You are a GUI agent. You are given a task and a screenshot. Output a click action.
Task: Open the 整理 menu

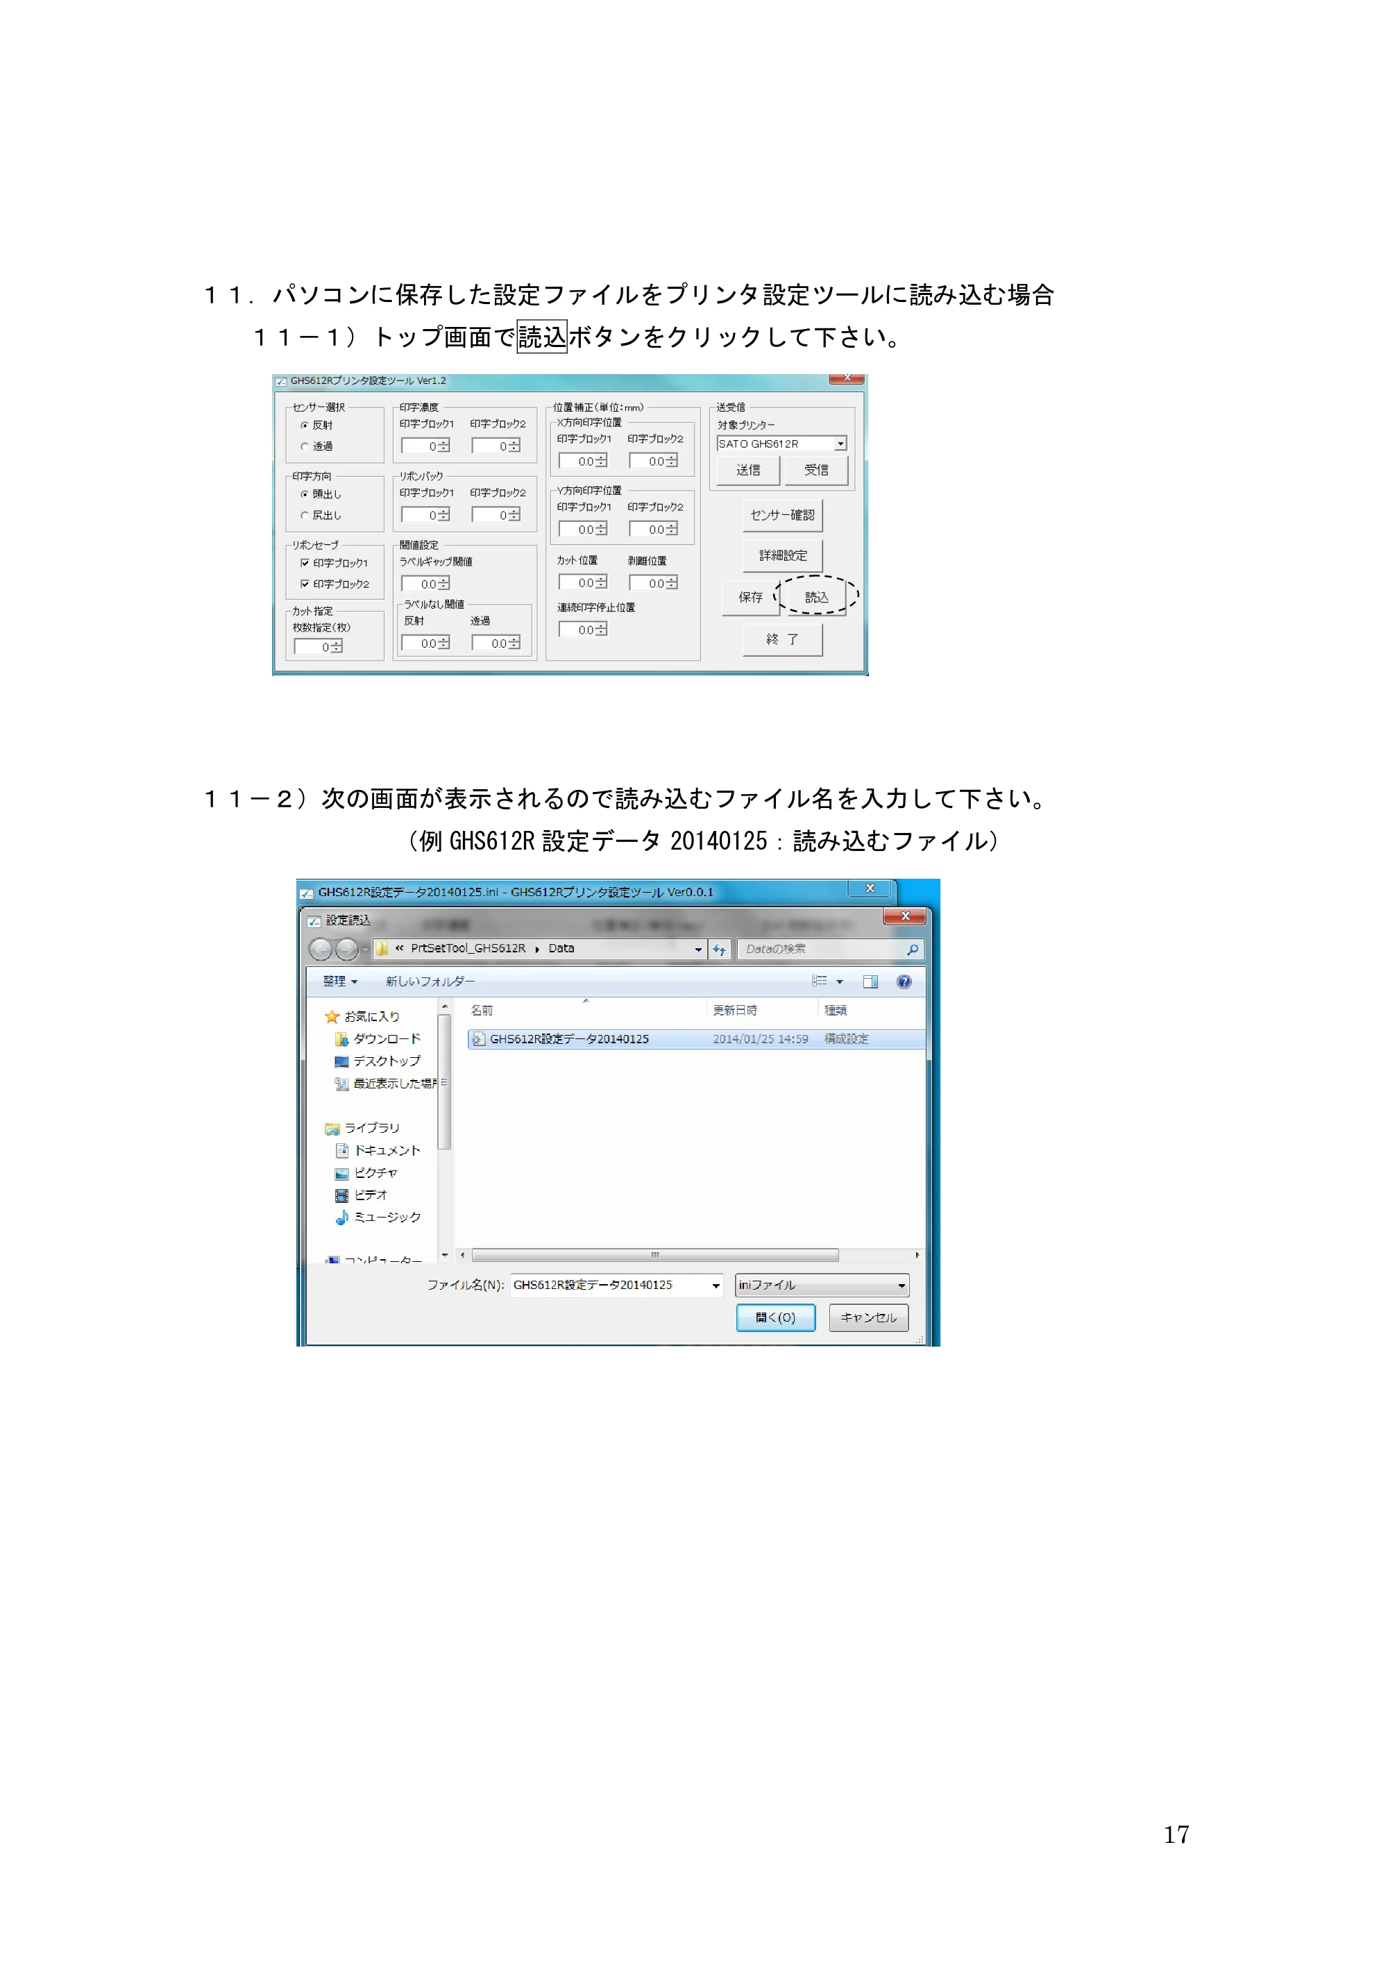340,981
